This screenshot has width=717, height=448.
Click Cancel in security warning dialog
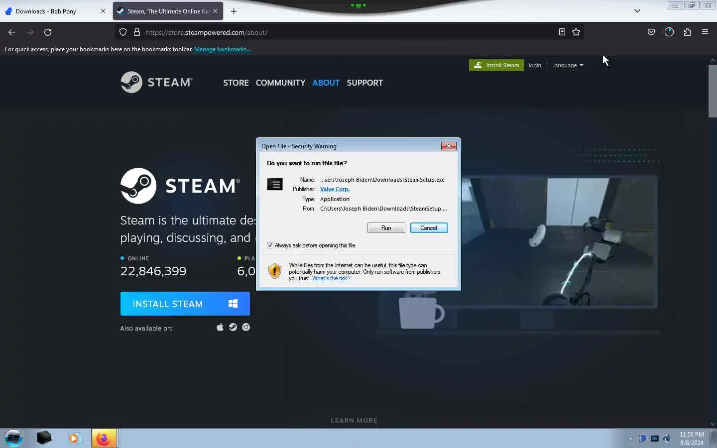[429, 227]
